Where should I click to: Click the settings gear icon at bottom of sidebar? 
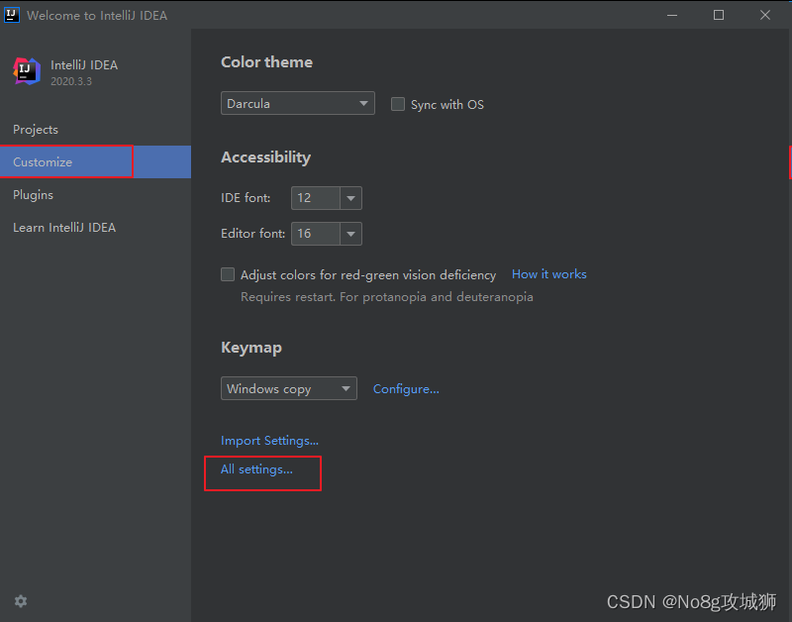point(21,601)
